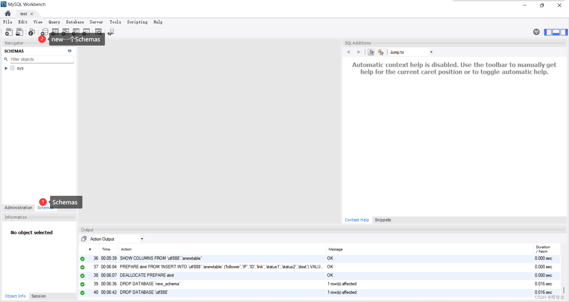Create a new schema on the server
The width and height of the screenshot is (569, 302).
pos(44,32)
